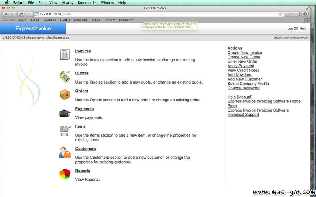
Task: Open the Facebook bookmark
Action: [x=49, y=20]
